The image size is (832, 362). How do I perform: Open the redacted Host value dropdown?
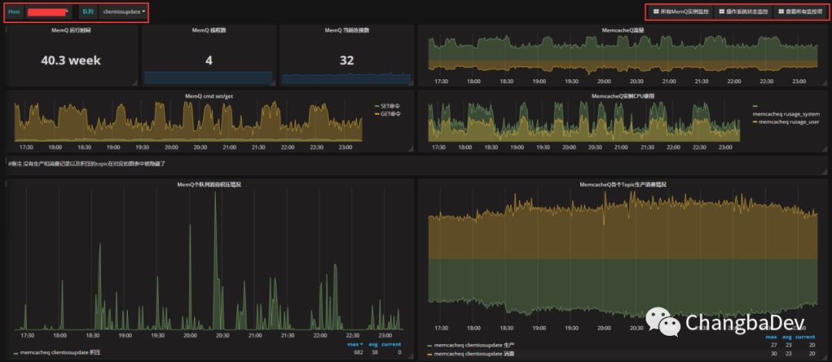[48, 11]
